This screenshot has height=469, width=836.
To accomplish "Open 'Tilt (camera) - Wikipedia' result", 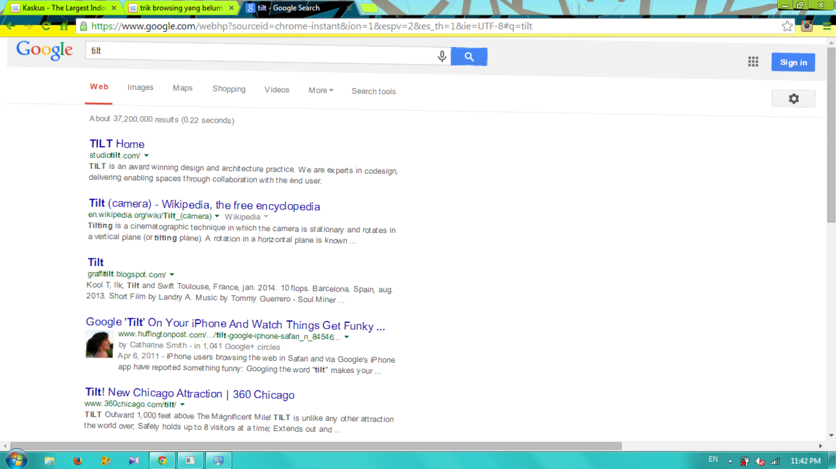I will coord(204,204).
